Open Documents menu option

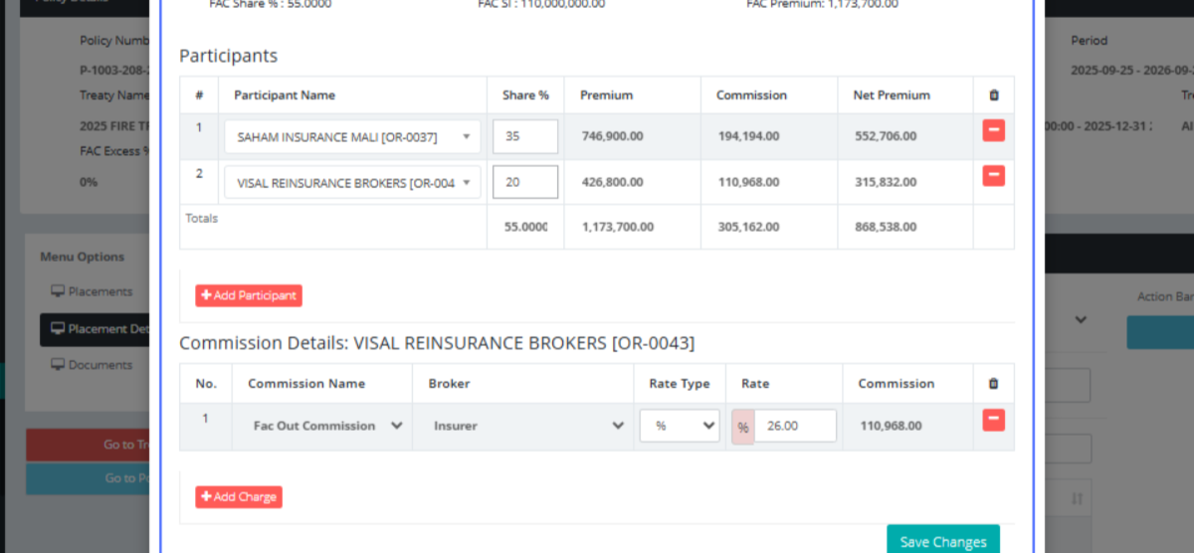click(x=99, y=365)
